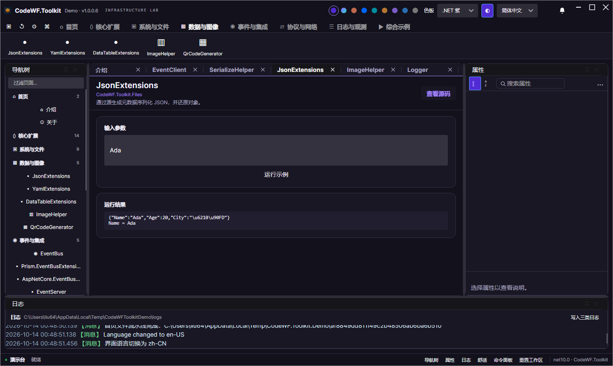Open the 简体中文 language dropdown
The height and width of the screenshot is (366, 613).
[x=517, y=11]
